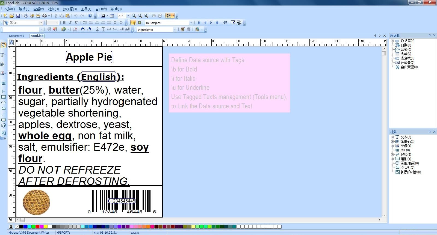
Task: Open the Ingredients dropdown list
Action: click(175, 29)
